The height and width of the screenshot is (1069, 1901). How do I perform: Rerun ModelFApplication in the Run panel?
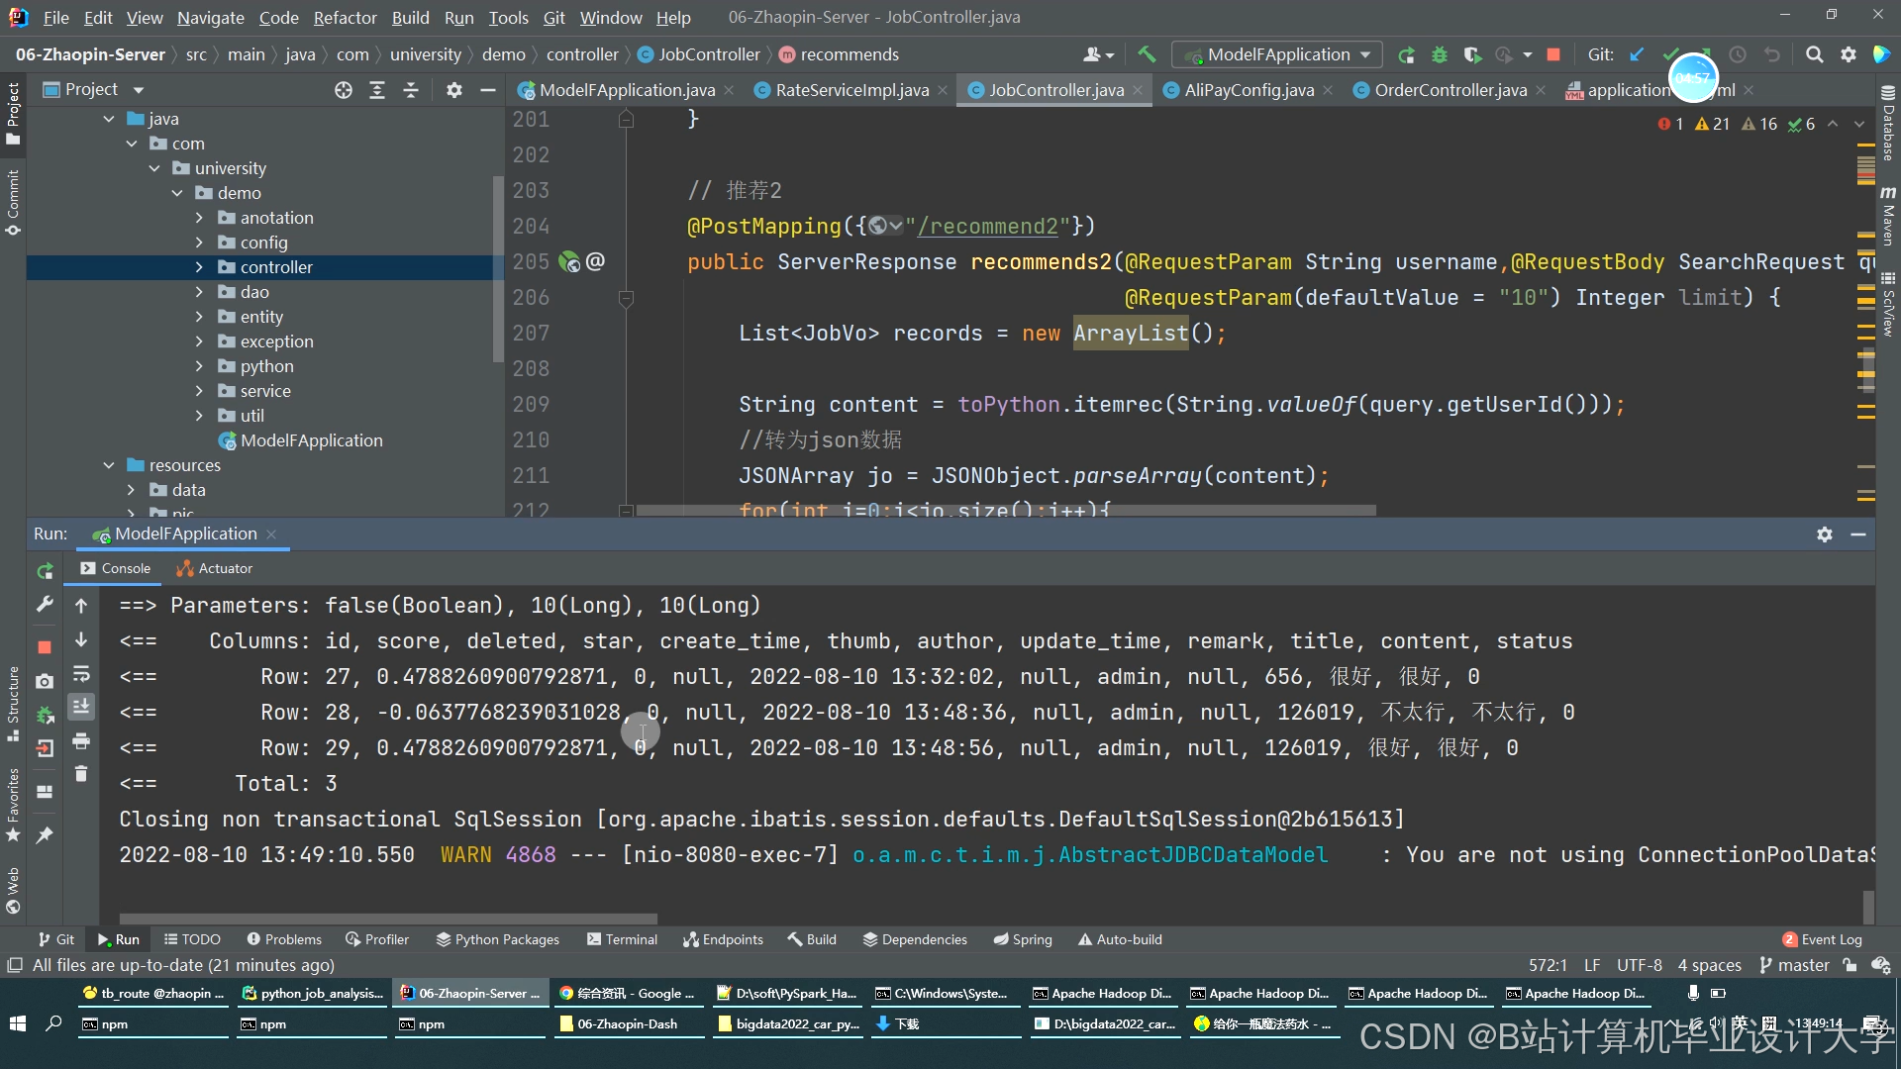[45, 571]
